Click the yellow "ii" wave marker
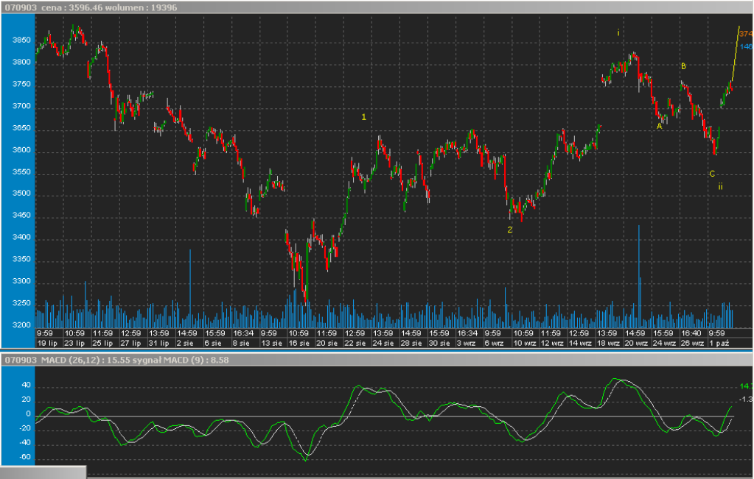 [x=720, y=187]
